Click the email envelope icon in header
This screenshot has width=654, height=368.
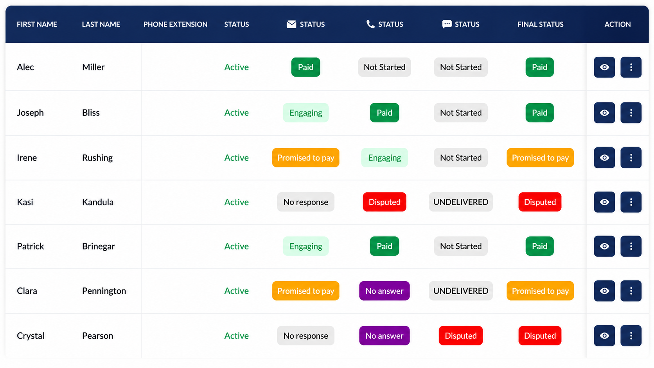click(291, 24)
